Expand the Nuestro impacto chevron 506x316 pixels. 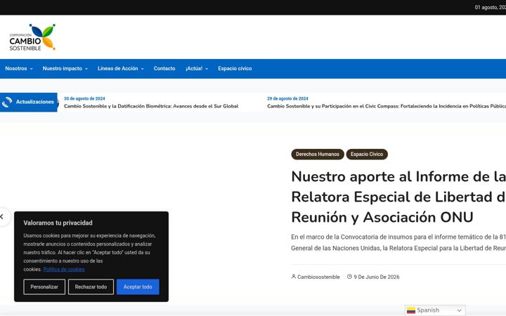tap(86, 69)
